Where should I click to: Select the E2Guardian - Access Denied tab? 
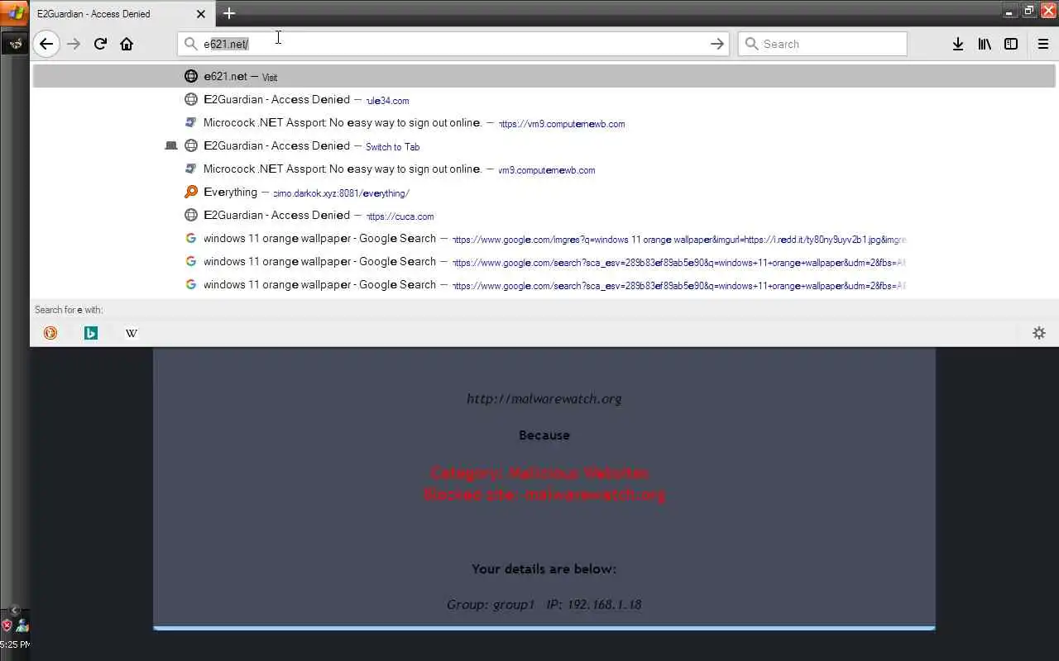121,14
